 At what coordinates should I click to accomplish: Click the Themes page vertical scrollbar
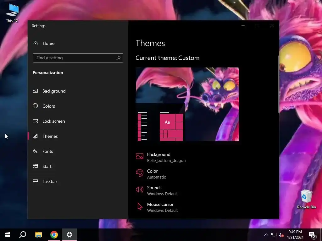(278, 84)
